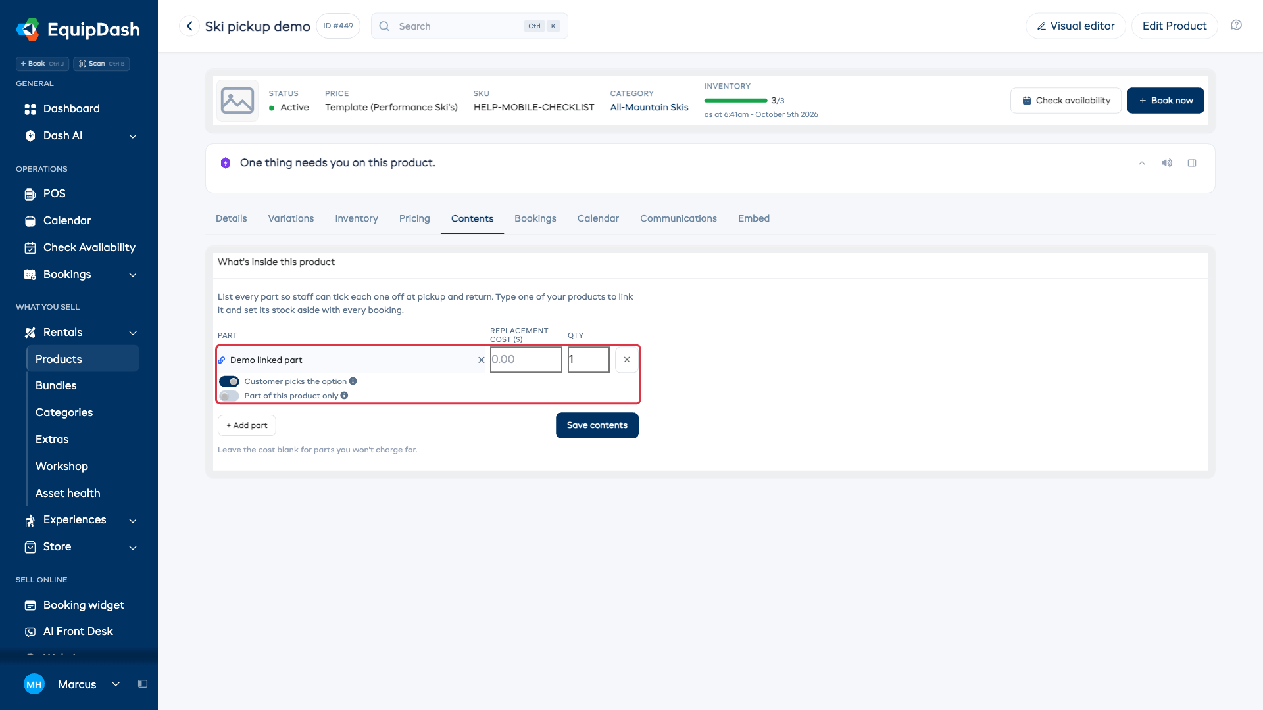Switch to the Pricing tab

click(414, 219)
